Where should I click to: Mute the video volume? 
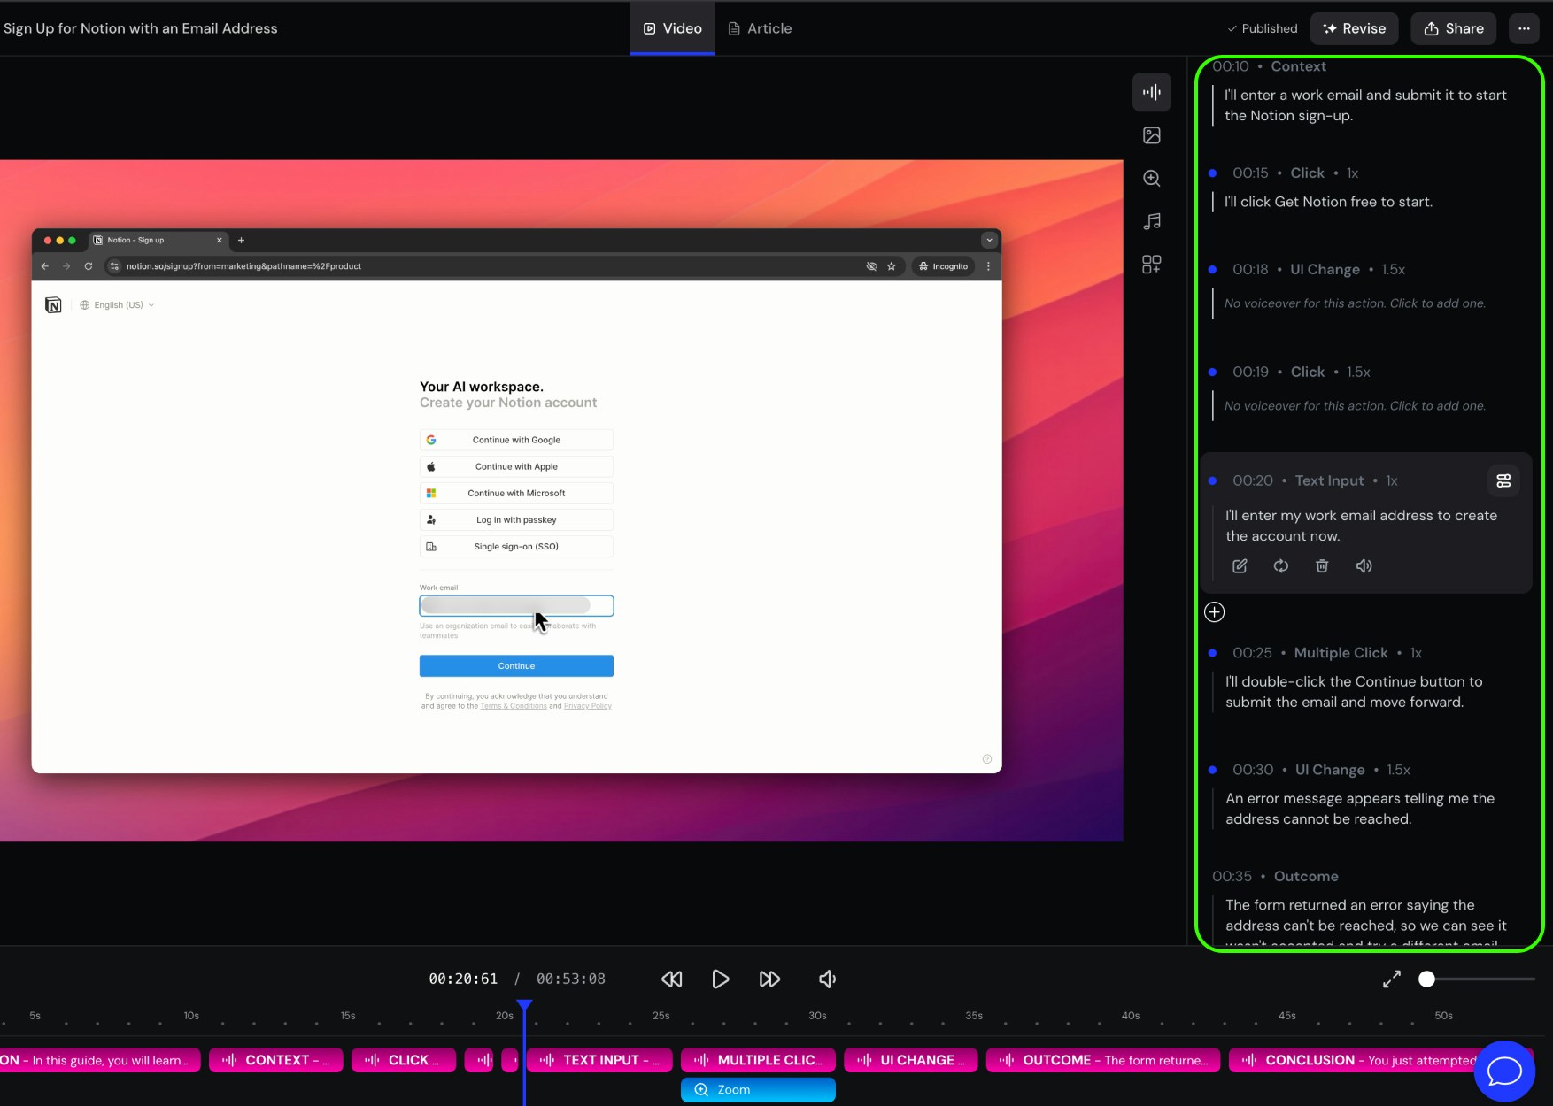[x=827, y=979]
